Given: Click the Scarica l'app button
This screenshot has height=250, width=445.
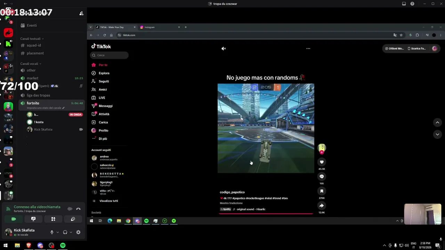Looking at the screenshot, I should [416, 49].
